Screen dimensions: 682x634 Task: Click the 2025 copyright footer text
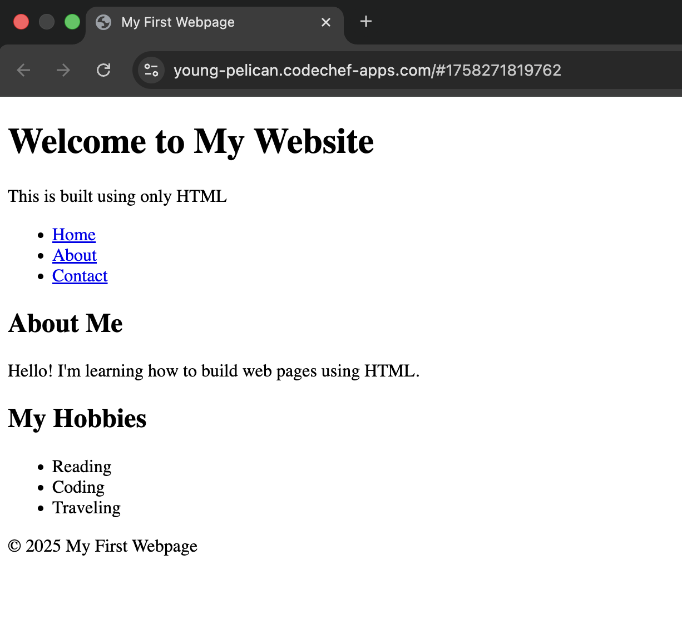click(103, 546)
